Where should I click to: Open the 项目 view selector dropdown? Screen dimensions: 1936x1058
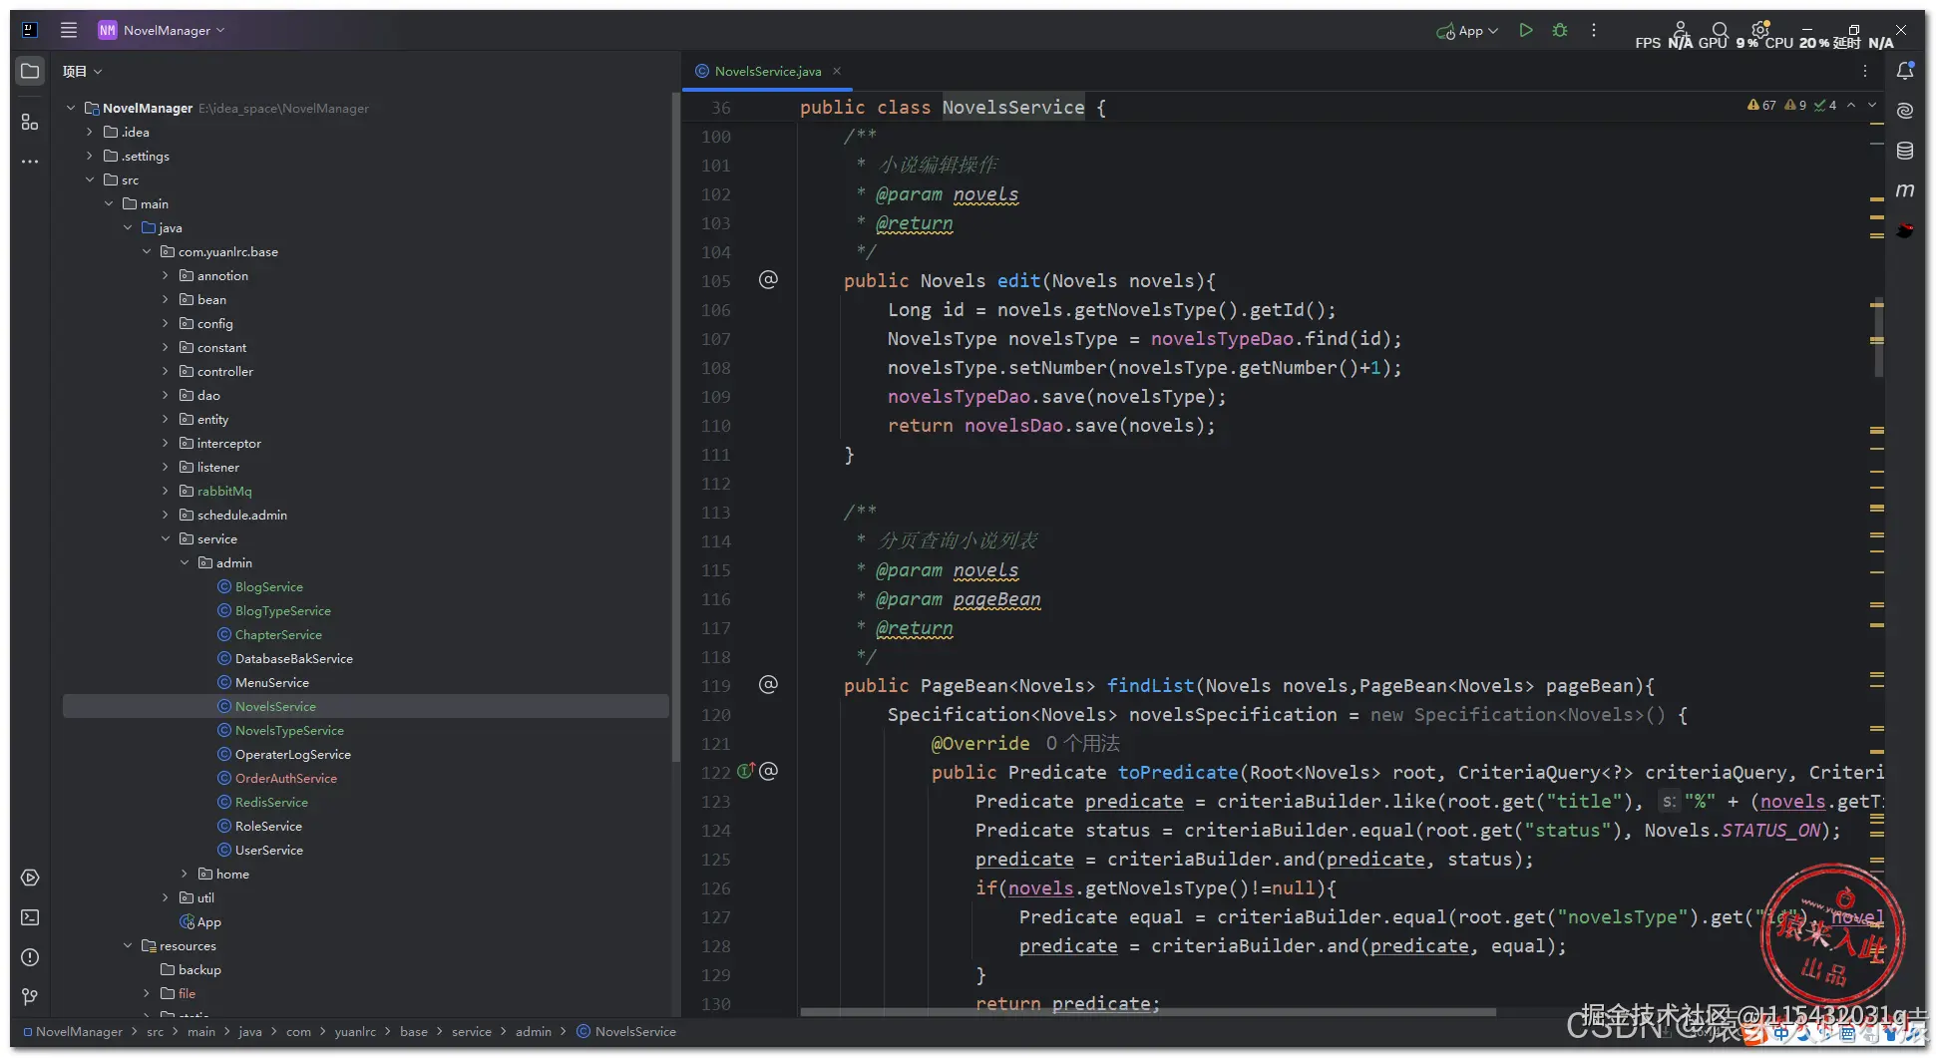click(x=82, y=72)
